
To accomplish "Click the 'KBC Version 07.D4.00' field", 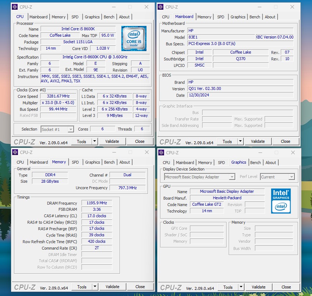I will (275, 37).
